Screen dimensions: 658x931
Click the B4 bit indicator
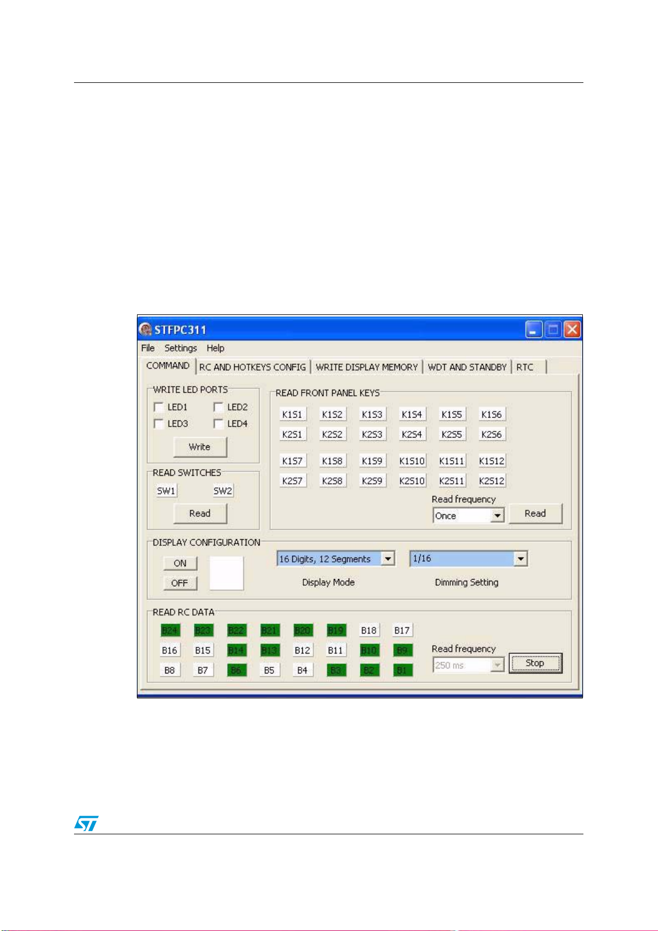click(303, 670)
